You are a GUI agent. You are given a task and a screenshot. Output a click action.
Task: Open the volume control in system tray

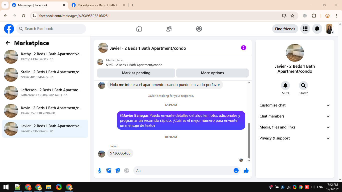312,187
